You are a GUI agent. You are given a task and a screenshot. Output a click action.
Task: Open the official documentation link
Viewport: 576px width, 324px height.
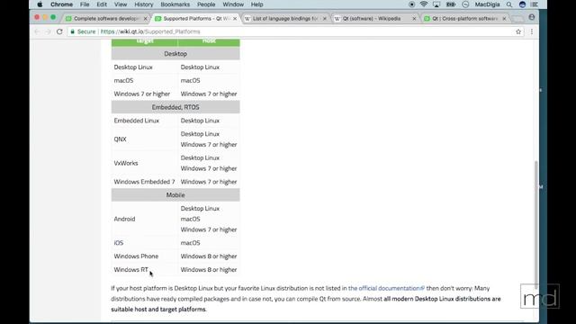[386, 288]
